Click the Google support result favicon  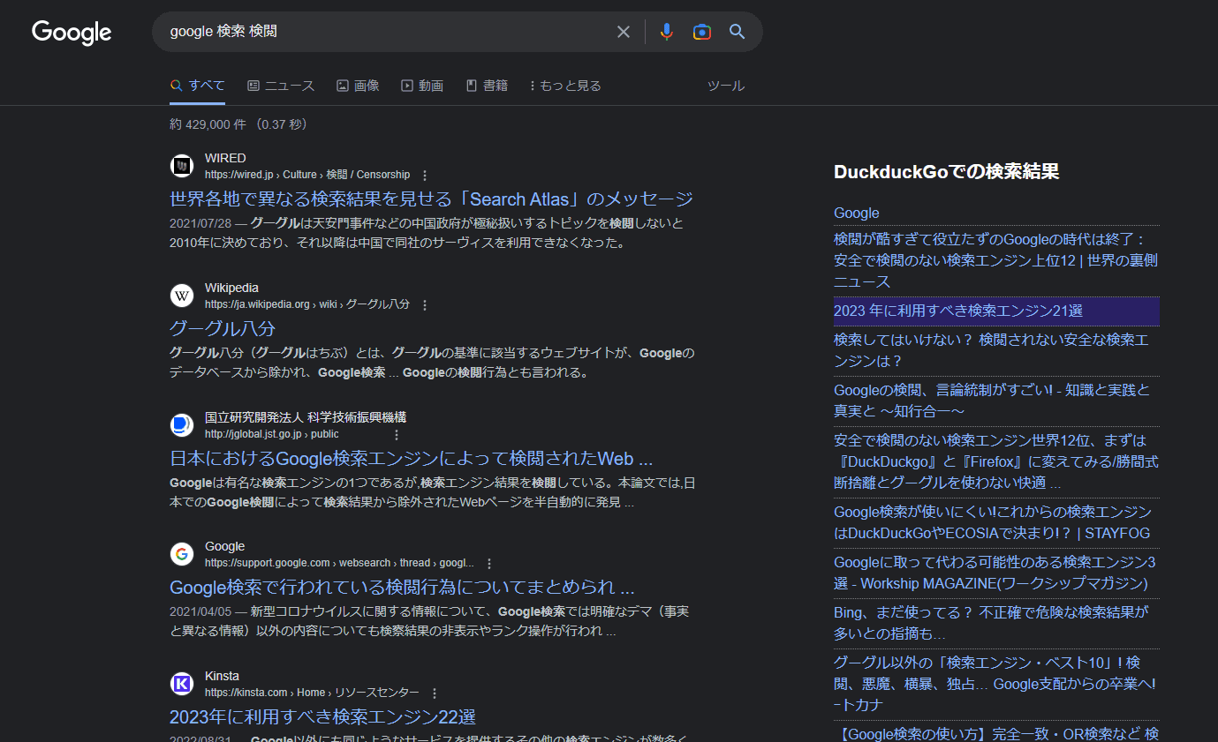click(181, 554)
